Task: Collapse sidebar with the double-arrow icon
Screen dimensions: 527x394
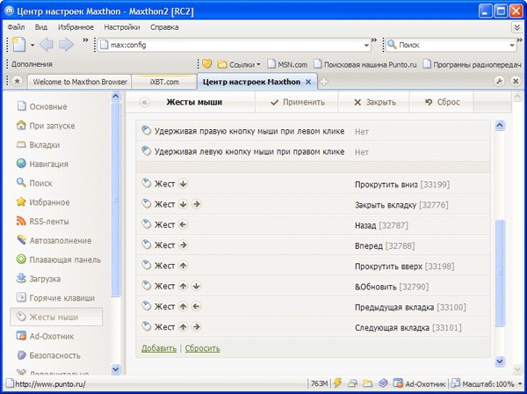Action: point(145,102)
